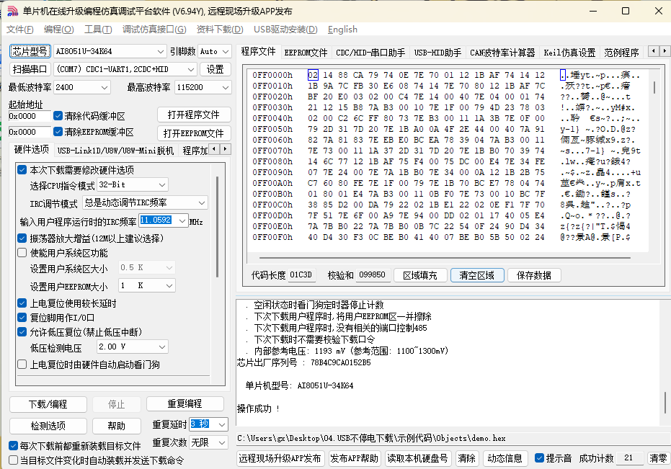671x469 pixels.
Task: Switch language via English menu
Action: coord(342,30)
